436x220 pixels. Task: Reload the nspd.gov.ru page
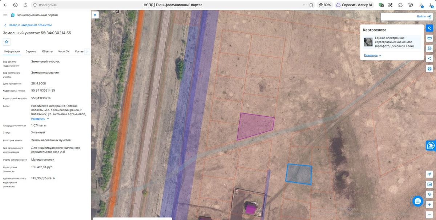25,5
